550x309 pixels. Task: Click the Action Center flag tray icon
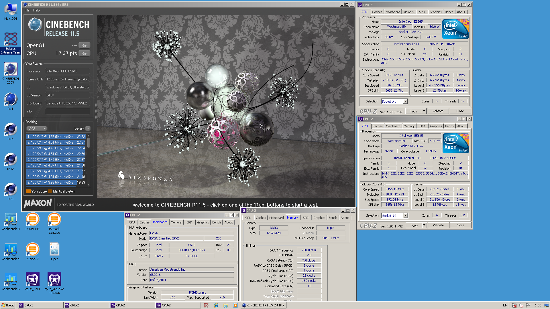(528, 305)
